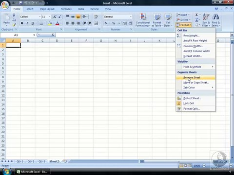Switch to the Qtr 1 sheet tab
The width and height of the screenshot is (234, 175).
point(20,161)
